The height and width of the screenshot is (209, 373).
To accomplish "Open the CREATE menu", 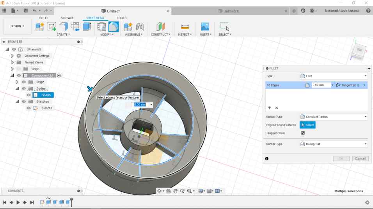I will [63, 35].
